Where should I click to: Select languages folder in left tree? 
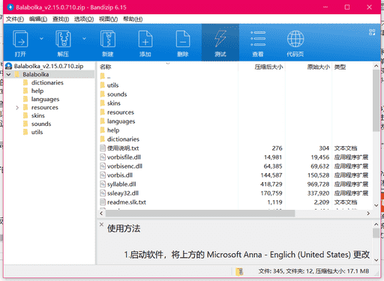45,99
